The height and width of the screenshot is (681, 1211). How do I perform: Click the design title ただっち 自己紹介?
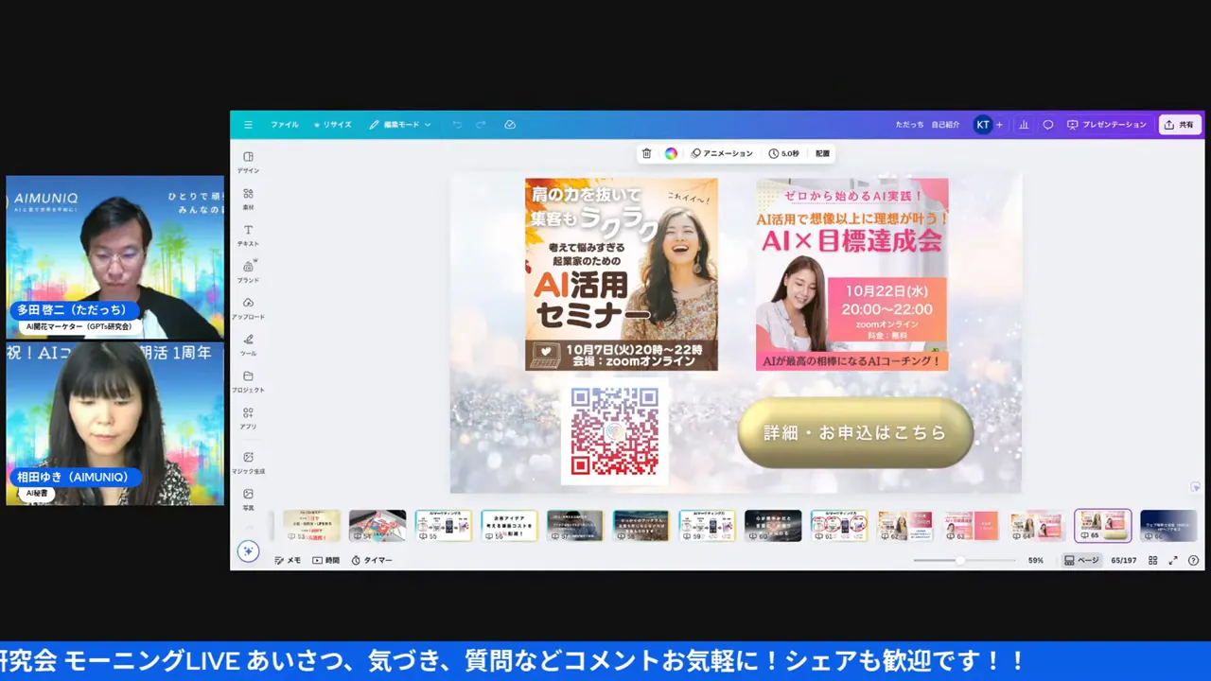(x=927, y=125)
